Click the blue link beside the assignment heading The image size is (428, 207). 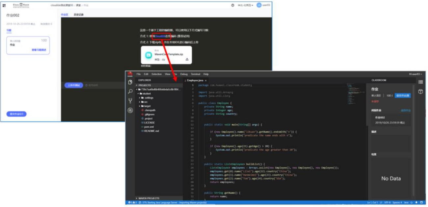tap(406, 110)
